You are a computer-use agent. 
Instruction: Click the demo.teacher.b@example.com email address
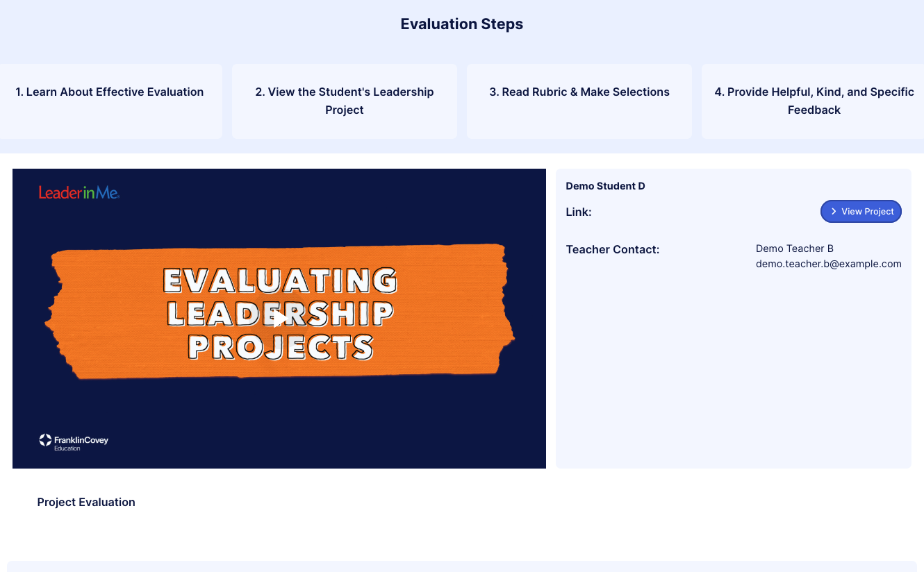pyautogui.click(x=828, y=264)
